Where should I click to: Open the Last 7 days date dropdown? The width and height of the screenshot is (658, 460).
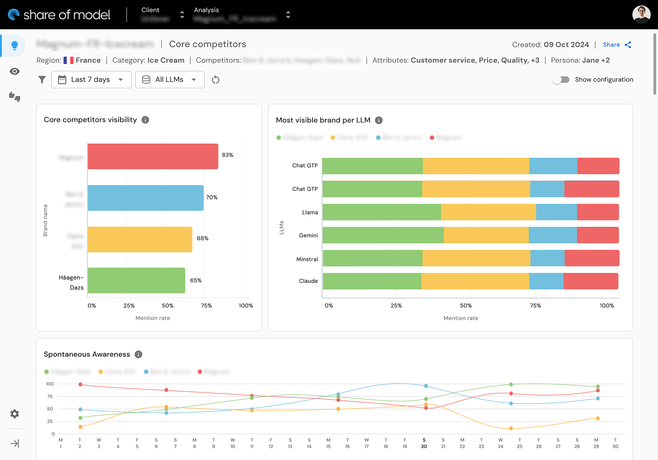tap(91, 79)
